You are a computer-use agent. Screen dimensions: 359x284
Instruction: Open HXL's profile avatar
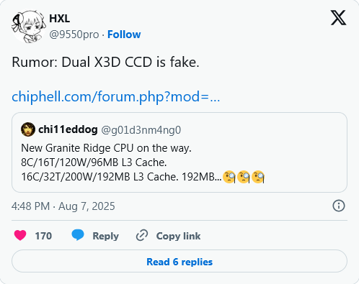click(29, 26)
